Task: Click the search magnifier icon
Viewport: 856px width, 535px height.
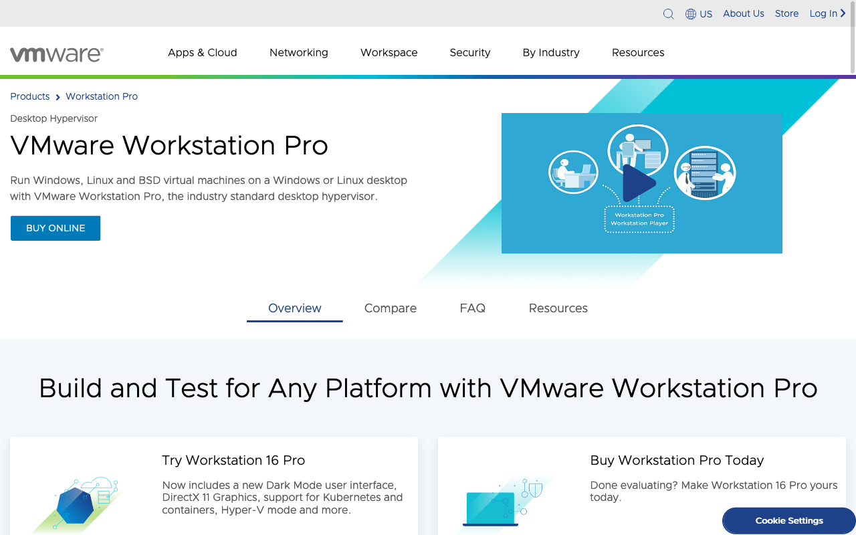Action: [668, 14]
